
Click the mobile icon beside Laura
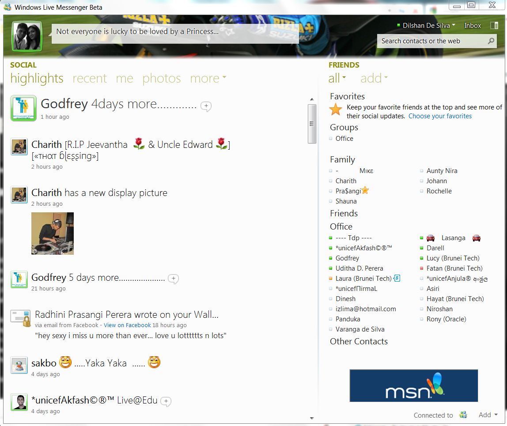tap(397, 278)
